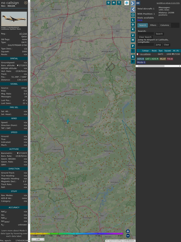Click the ADS-B source legend label
The width and height of the screenshot is (181, 242).
141,59
